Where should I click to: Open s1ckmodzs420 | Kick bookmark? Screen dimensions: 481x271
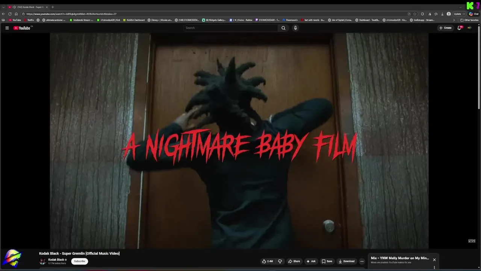109,20
